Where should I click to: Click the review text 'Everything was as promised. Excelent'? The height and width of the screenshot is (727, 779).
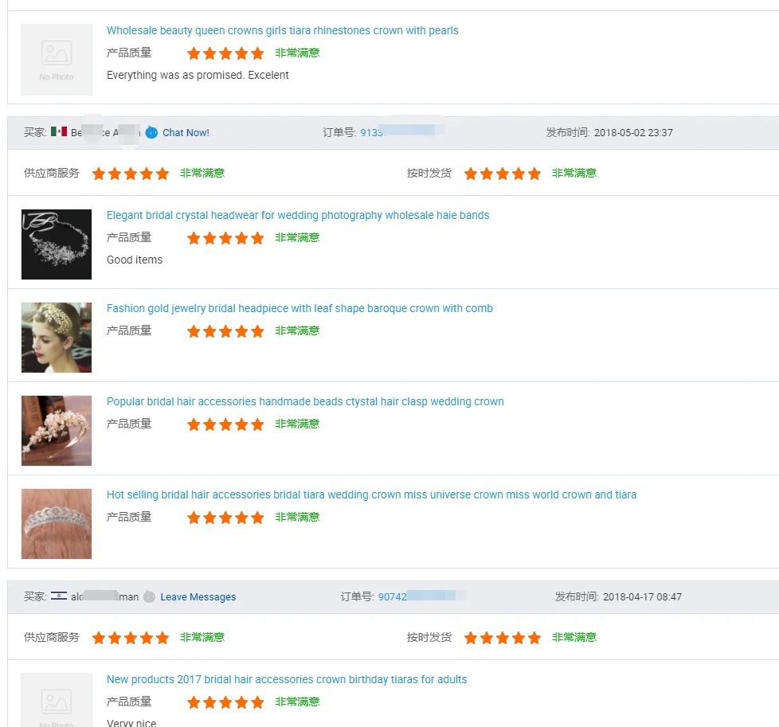(x=198, y=75)
